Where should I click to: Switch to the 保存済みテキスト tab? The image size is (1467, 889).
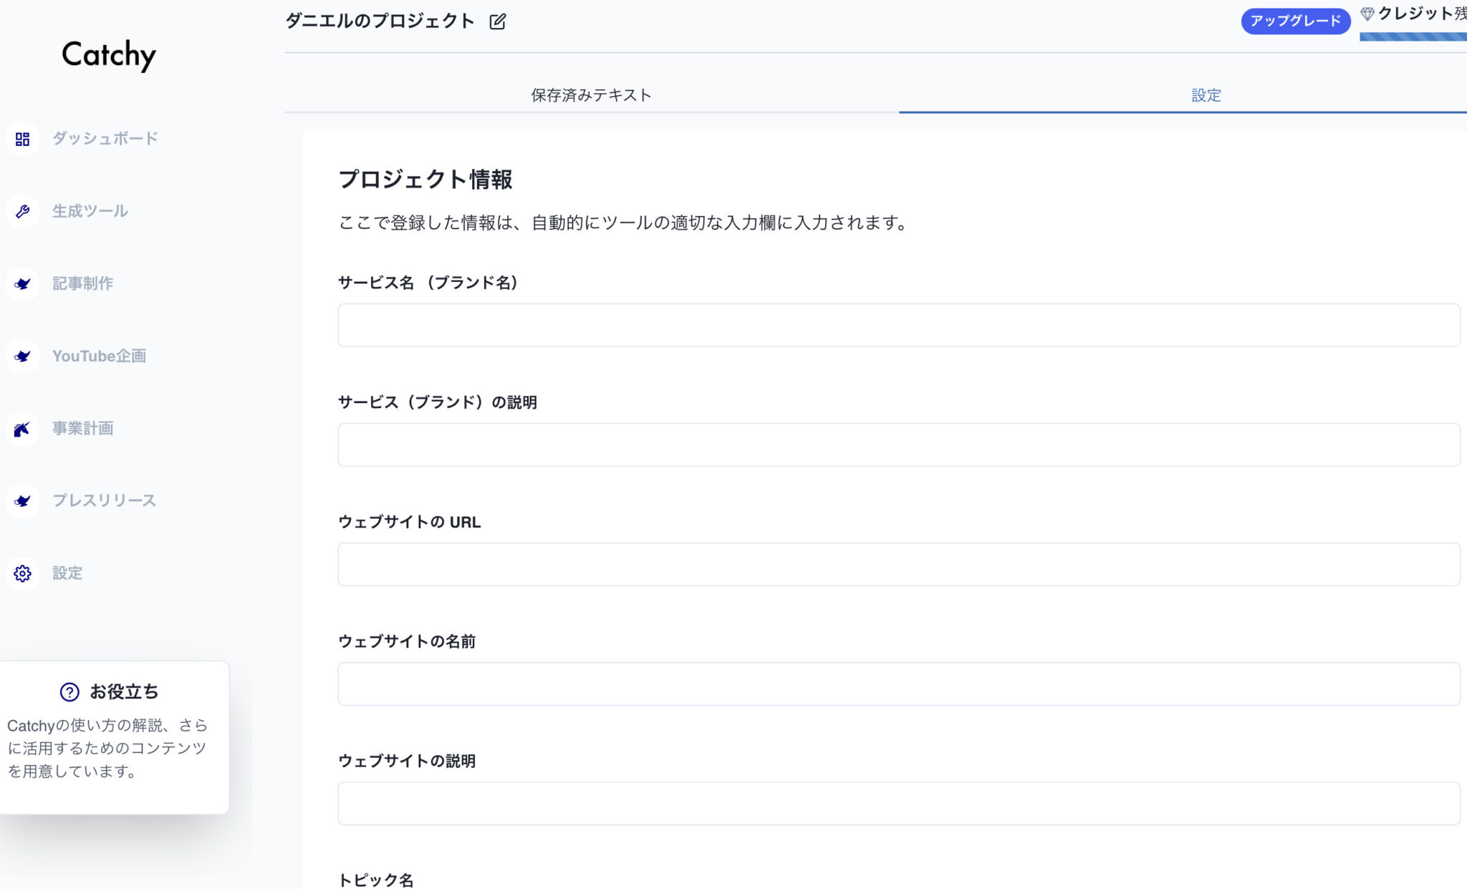pos(591,95)
